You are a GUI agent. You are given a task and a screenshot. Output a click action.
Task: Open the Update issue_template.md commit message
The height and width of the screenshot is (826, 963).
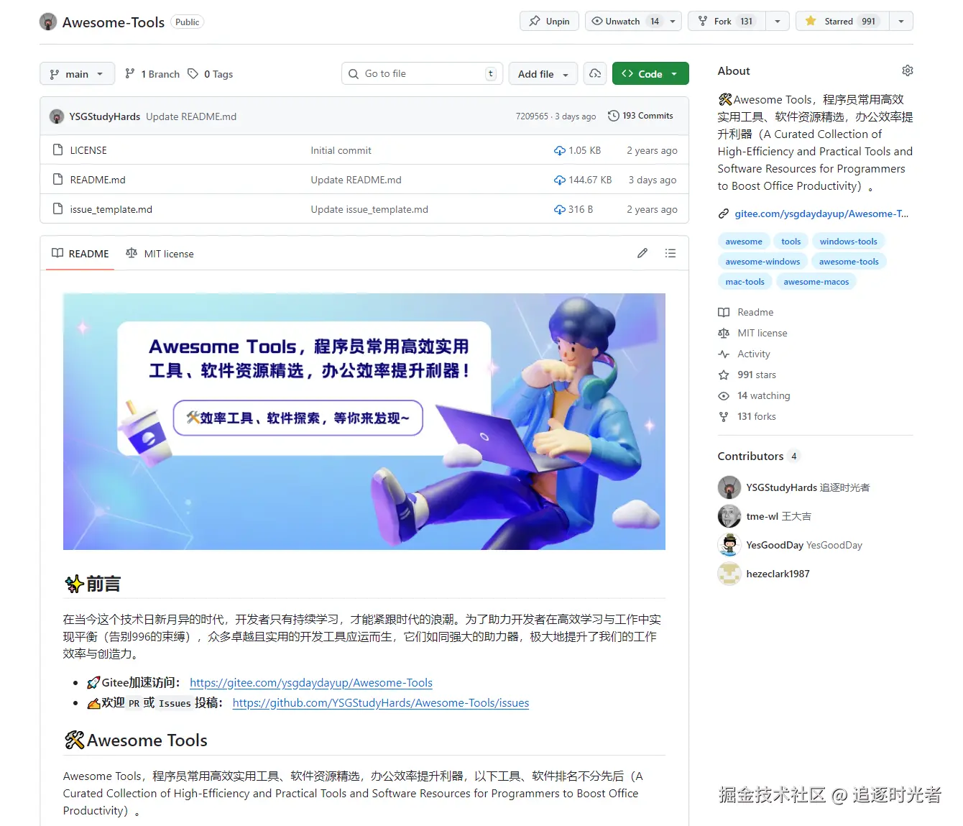pyautogui.click(x=369, y=209)
